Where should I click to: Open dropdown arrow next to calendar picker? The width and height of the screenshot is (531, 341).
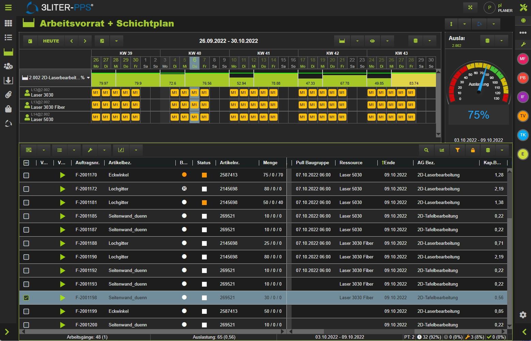click(x=116, y=41)
